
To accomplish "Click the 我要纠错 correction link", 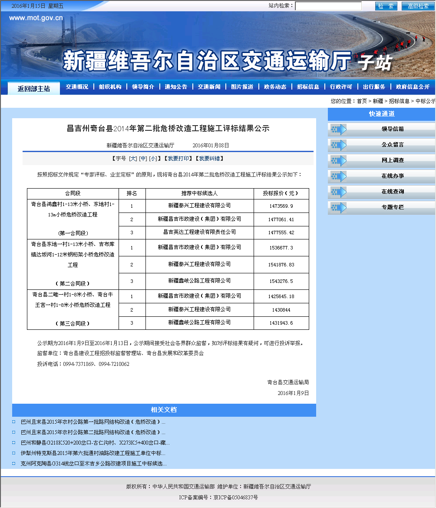I will 209,159.
